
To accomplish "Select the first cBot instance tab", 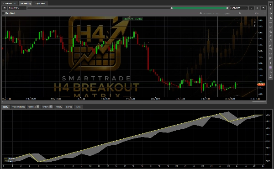I will tap(10, 3).
